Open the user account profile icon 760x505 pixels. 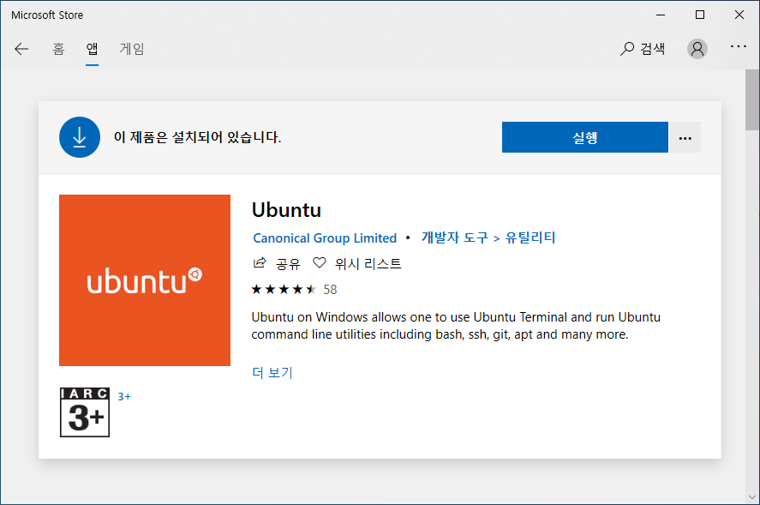(697, 49)
